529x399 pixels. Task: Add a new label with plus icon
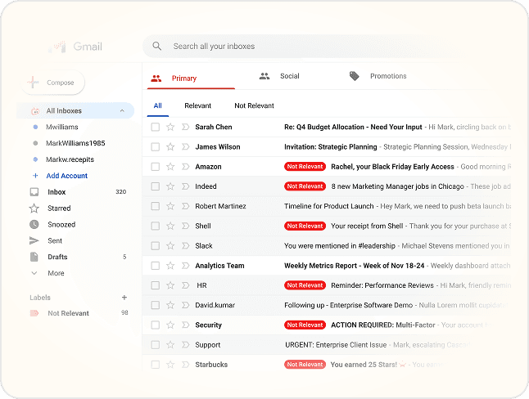pos(124,298)
